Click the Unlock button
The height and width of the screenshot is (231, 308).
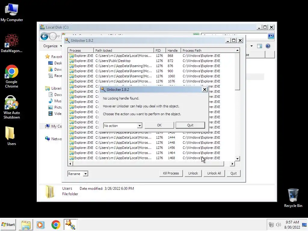[193, 173]
